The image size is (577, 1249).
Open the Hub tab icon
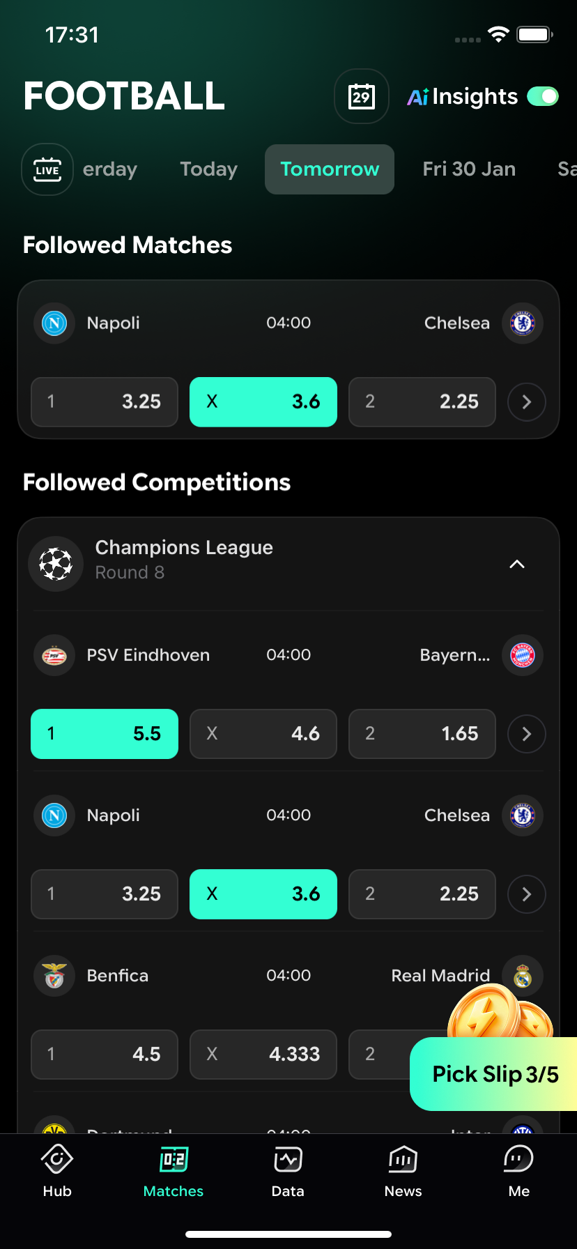click(x=57, y=1160)
